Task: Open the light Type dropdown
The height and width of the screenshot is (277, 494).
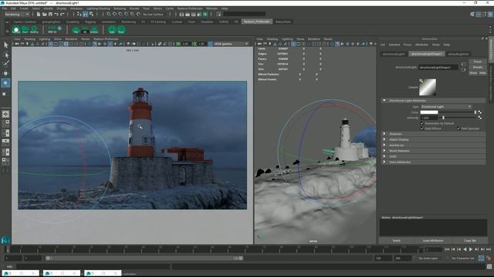Action: (x=446, y=107)
